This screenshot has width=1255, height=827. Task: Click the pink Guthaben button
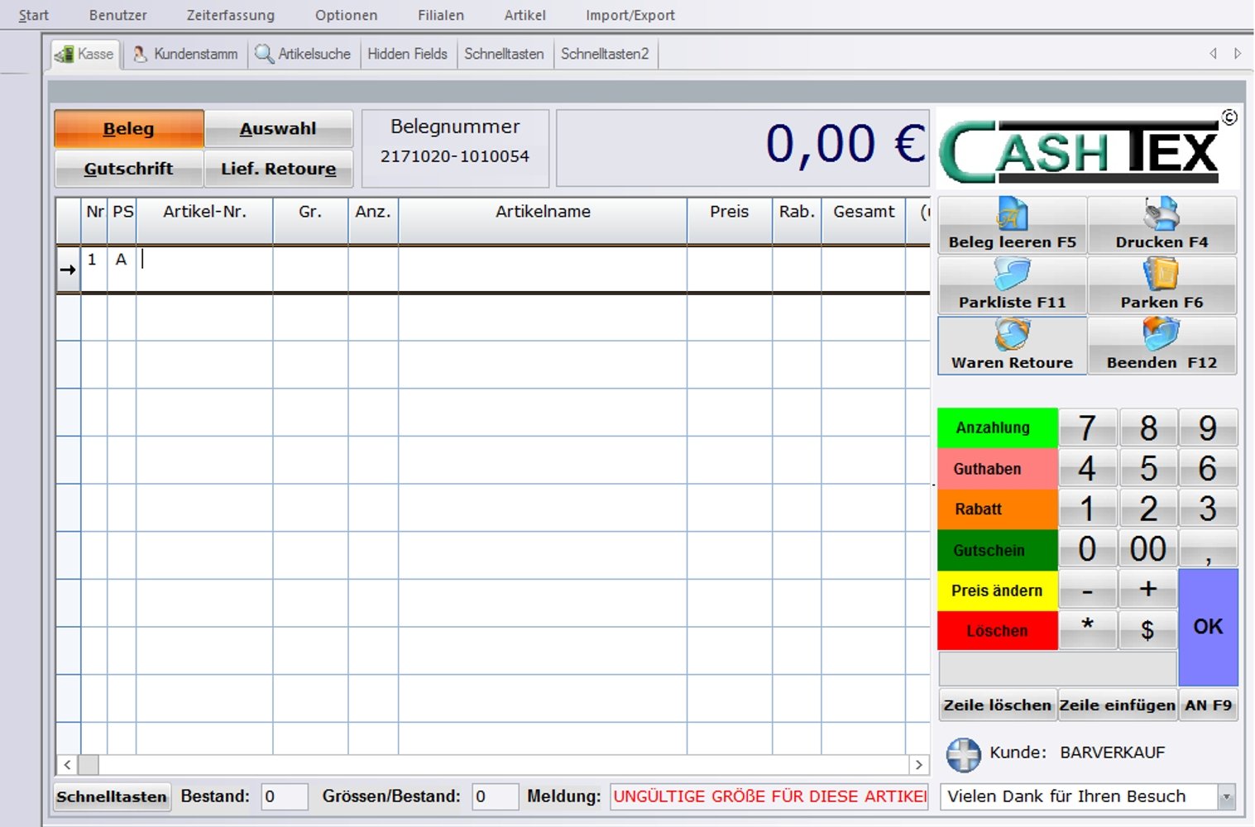click(x=997, y=468)
